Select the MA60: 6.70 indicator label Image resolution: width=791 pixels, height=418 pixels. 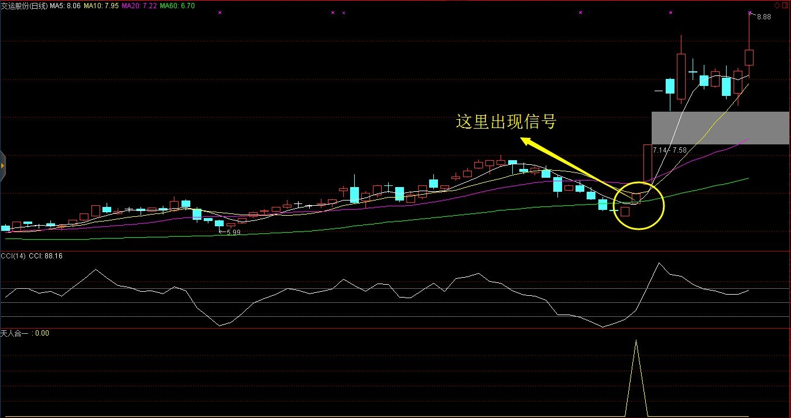point(177,5)
